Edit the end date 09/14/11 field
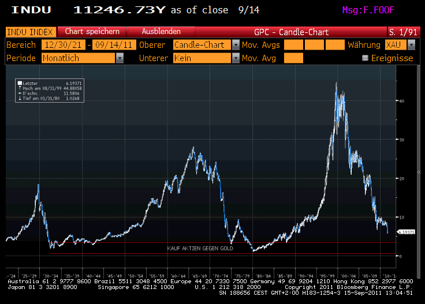The width and height of the screenshot is (425, 304). pyautogui.click(x=114, y=45)
